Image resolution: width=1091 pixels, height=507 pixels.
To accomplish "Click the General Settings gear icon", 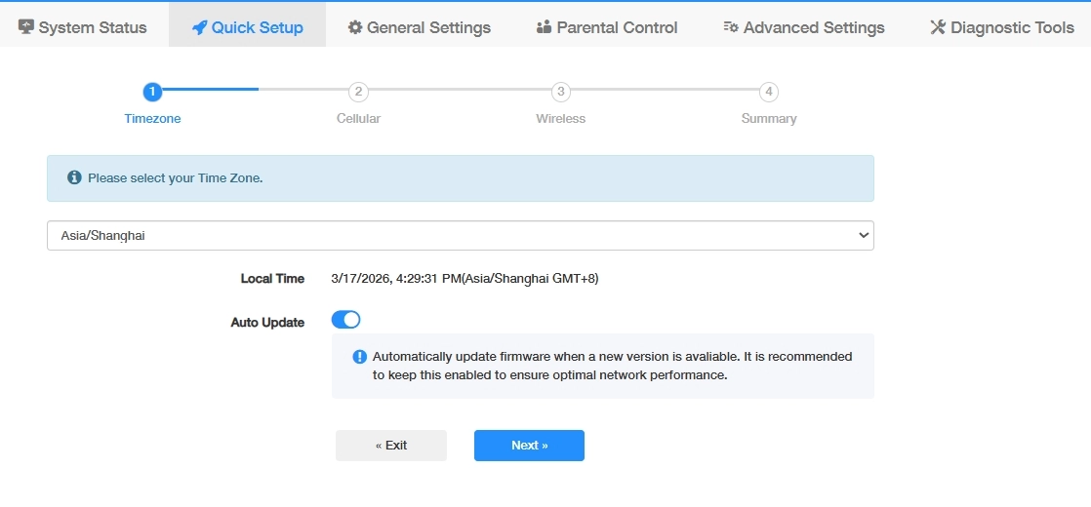I will point(355,27).
